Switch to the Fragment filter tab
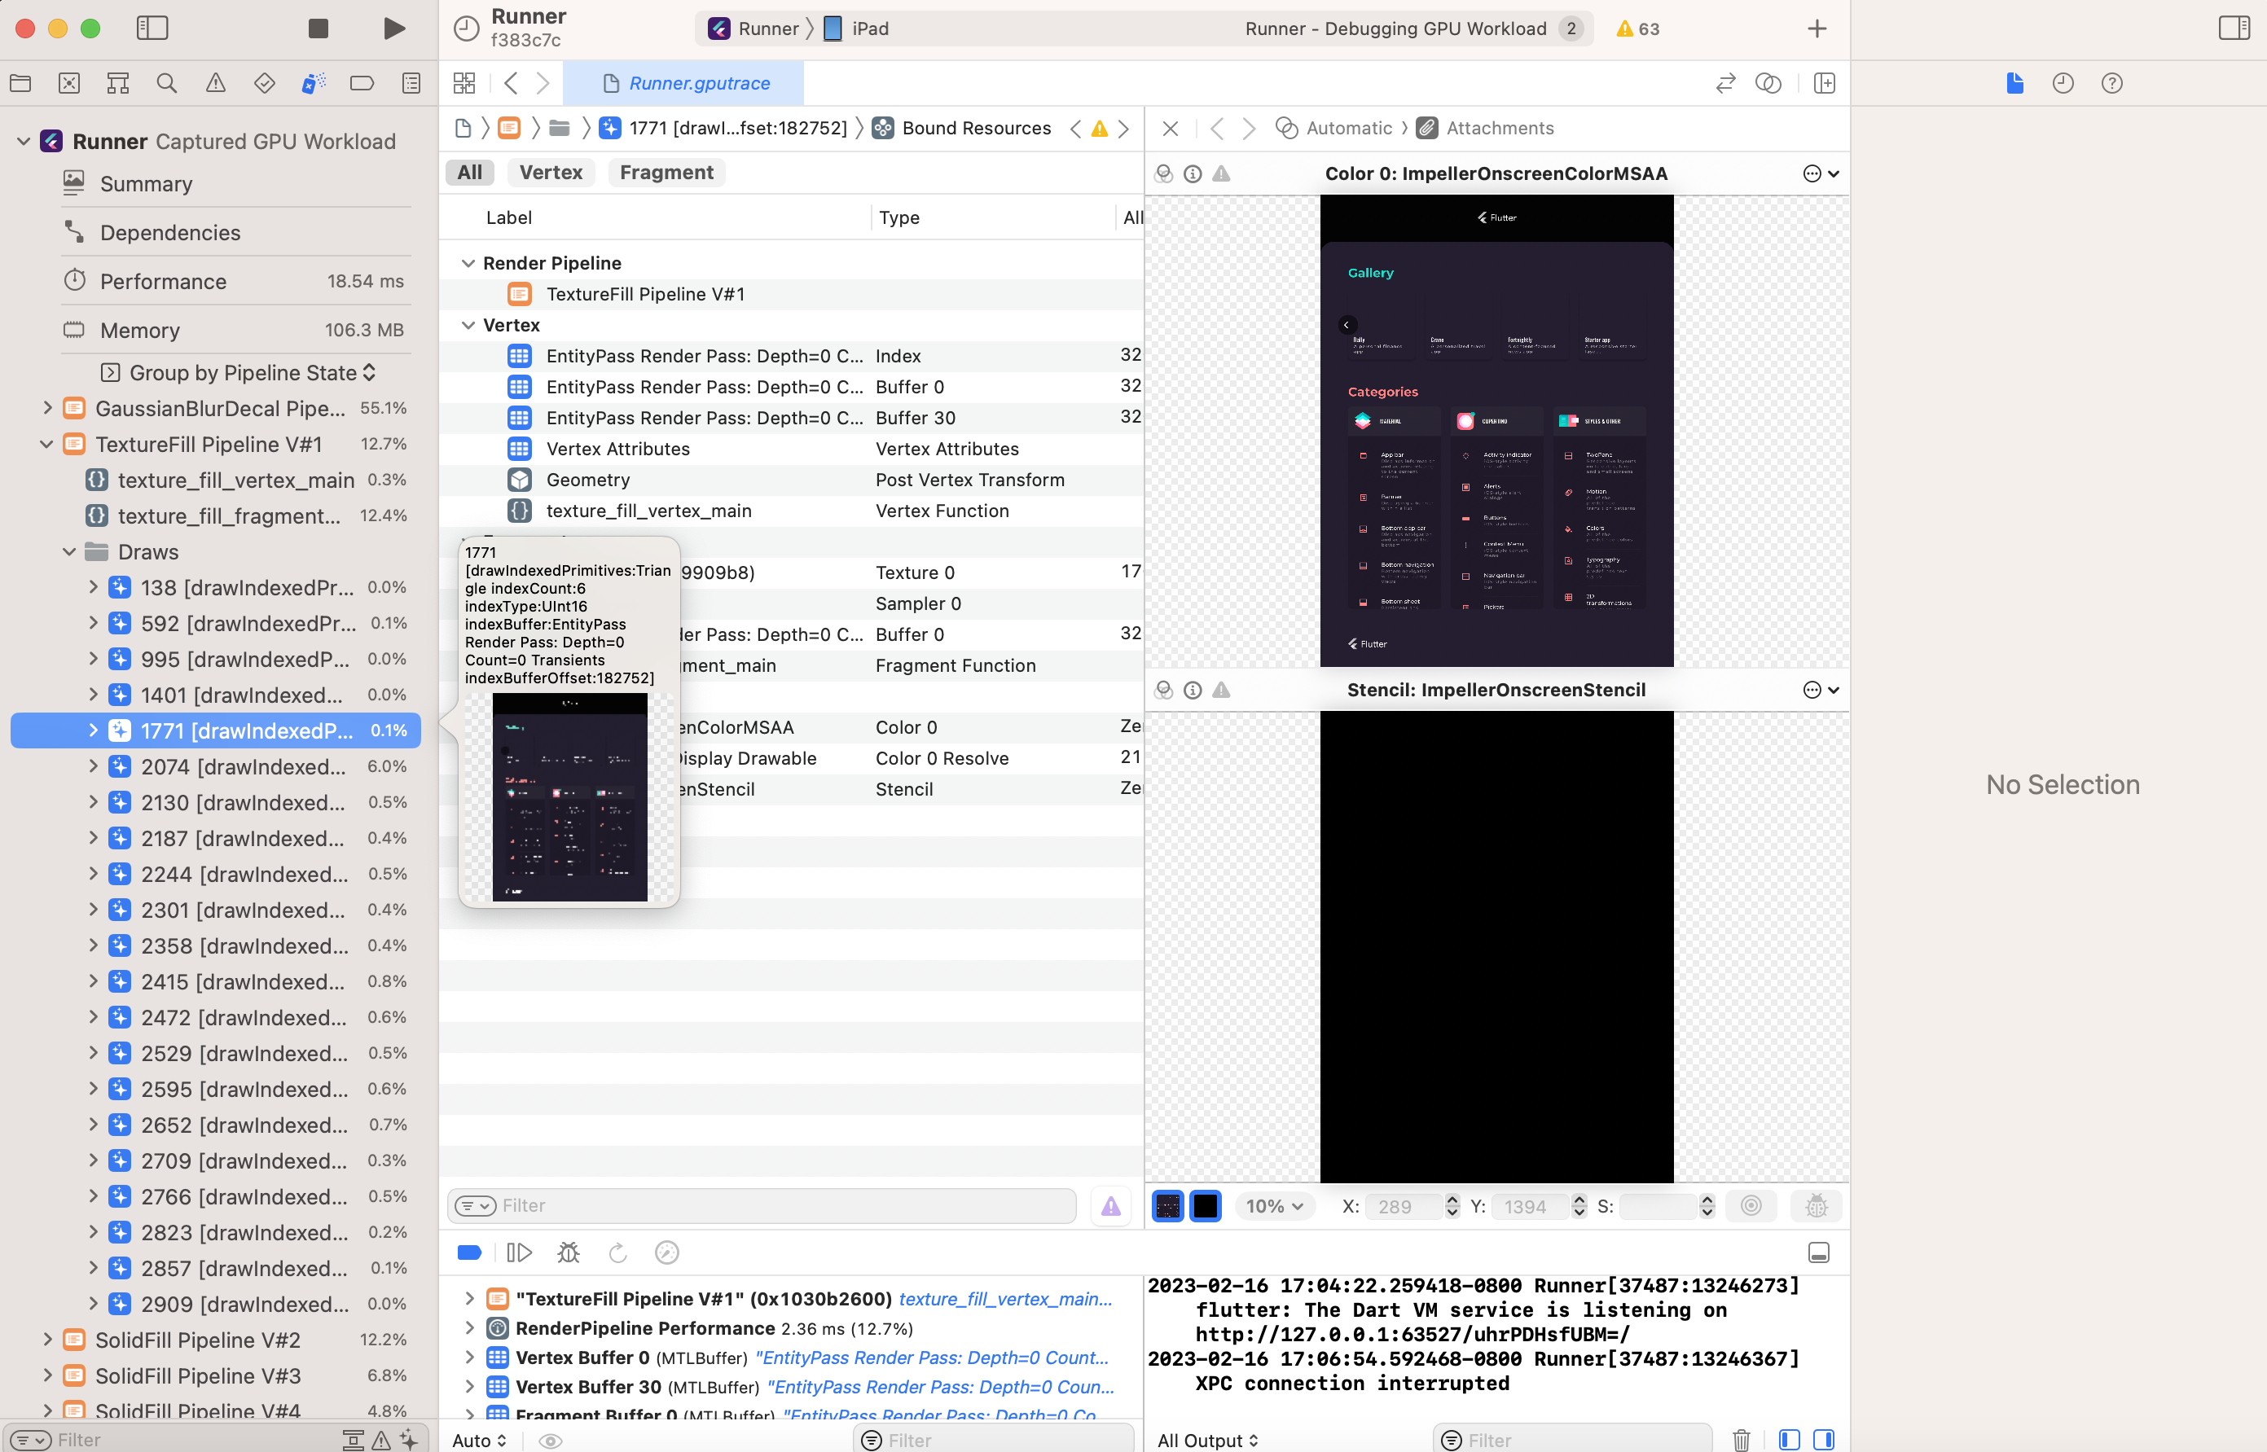The width and height of the screenshot is (2267, 1452). pyautogui.click(x=666, y=173)
